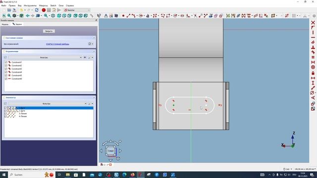Toggle Constraint2 checkbox
This screenshot has width=317, height=178.
click(x=6, y=65)
